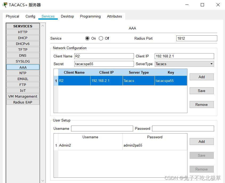The image size is (225, 183).
Task: Open the HTTP service settings
Action: [x=23, y=32]
